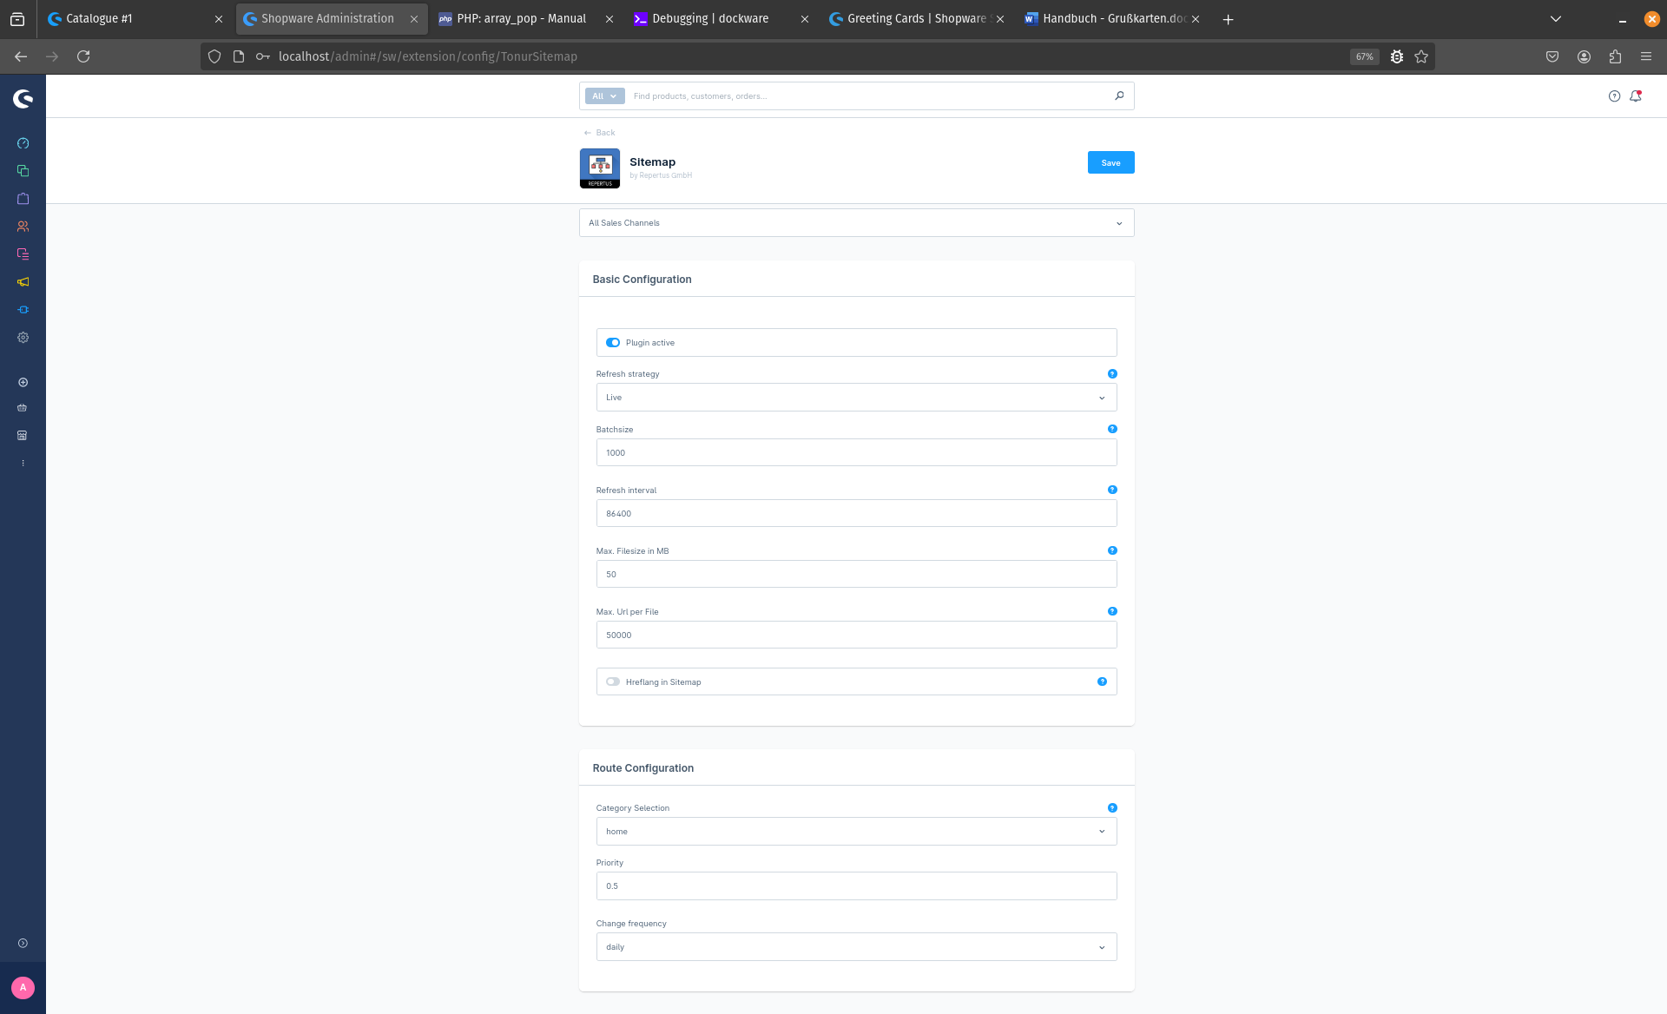Open the Orders bag icon in the sidebar
This screenshot has height=1014, width=1667.
click(23, 199)
